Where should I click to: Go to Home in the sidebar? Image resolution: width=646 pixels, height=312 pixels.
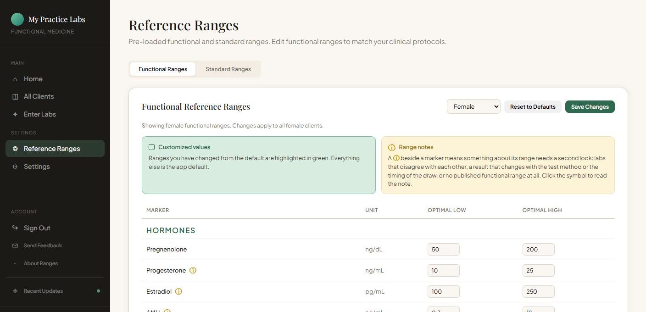(x=55, y=79)
